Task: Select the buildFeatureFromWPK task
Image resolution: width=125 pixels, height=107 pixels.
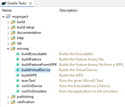Action: click(x=39, y=65)
